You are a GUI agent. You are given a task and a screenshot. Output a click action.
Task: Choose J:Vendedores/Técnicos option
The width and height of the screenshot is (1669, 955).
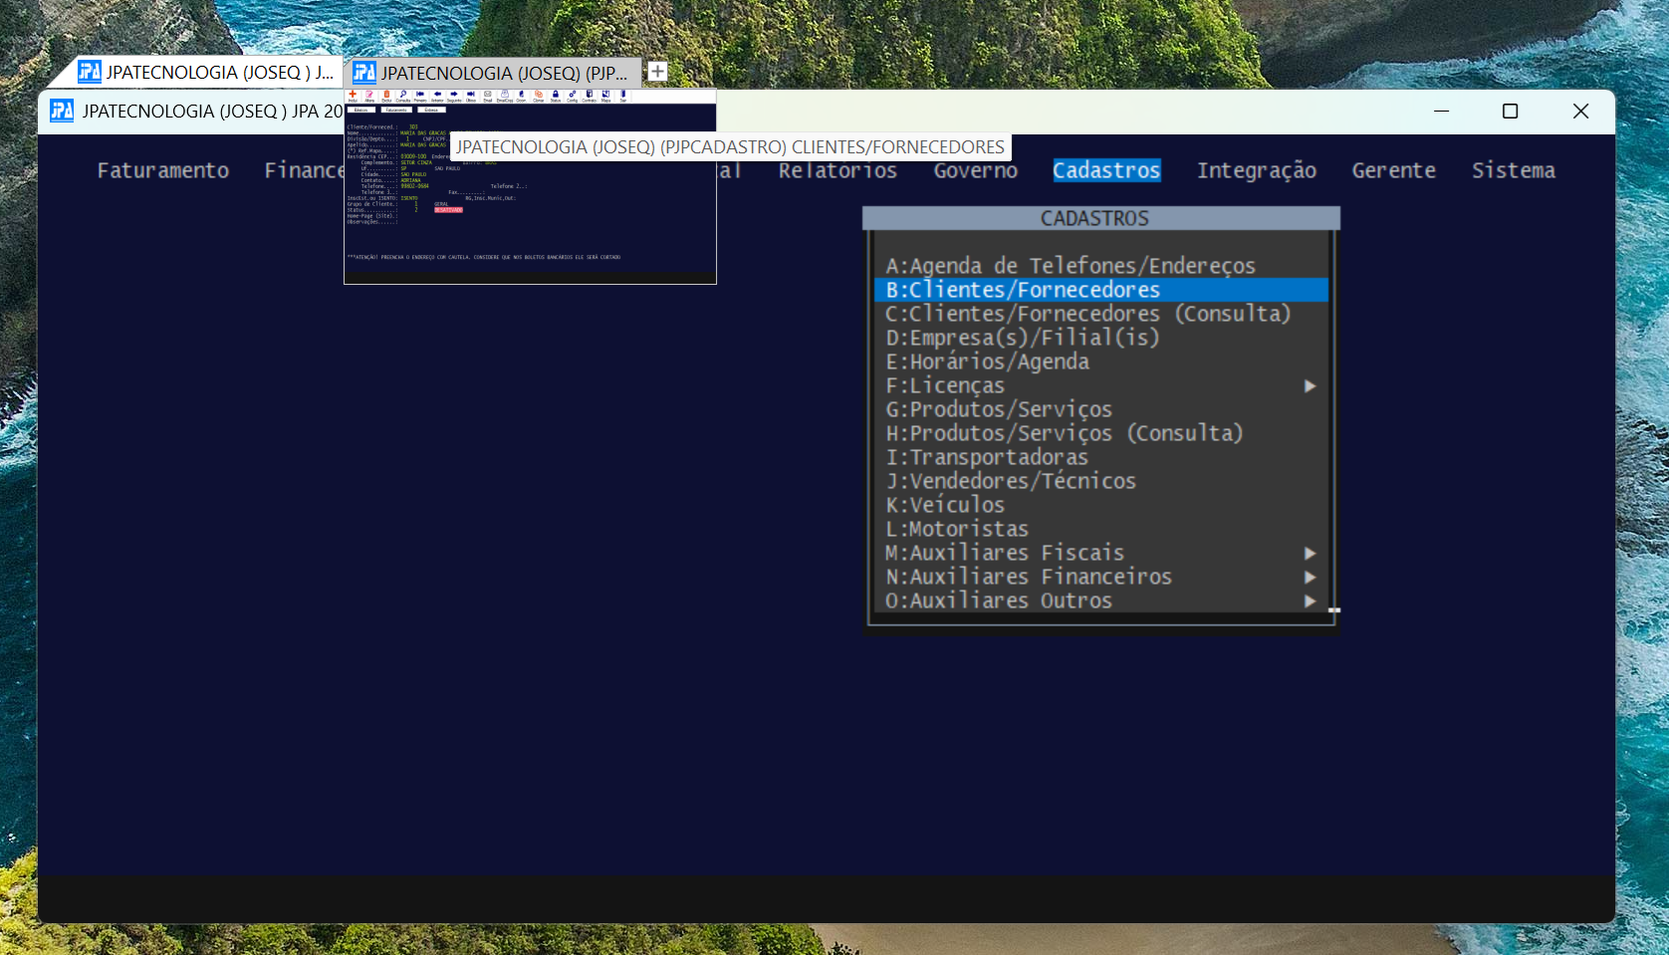(x=1011, y=481)
